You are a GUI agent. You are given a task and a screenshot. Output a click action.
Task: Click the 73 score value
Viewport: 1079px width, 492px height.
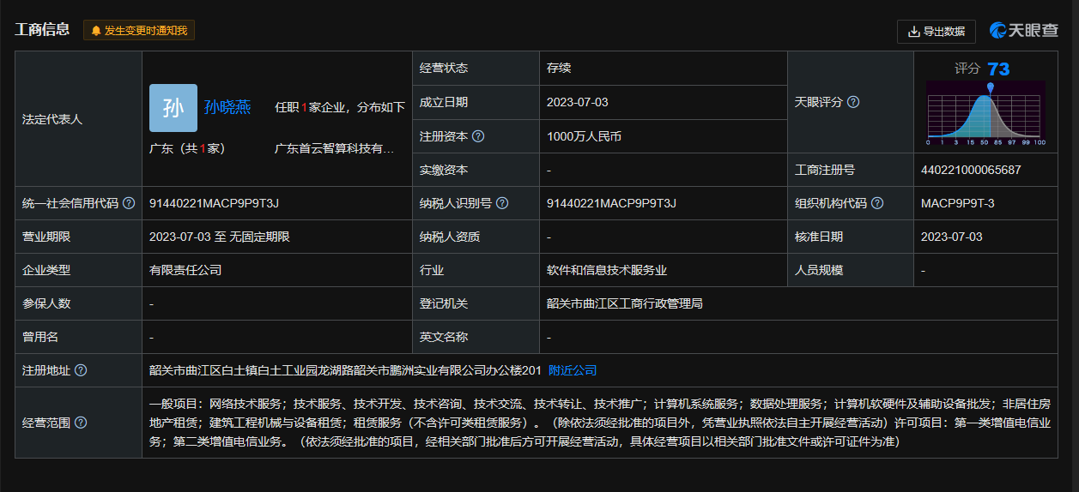pos(998,69)
